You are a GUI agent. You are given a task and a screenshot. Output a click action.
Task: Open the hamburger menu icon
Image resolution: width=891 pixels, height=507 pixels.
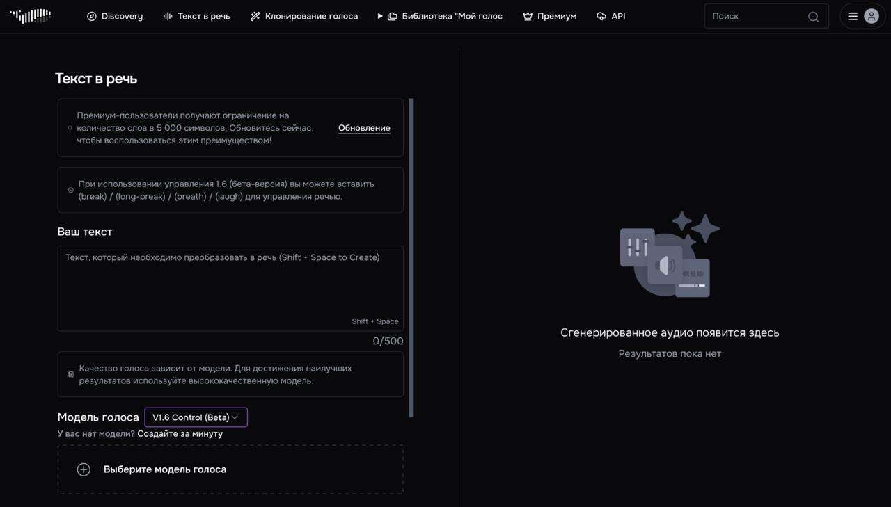853,16
